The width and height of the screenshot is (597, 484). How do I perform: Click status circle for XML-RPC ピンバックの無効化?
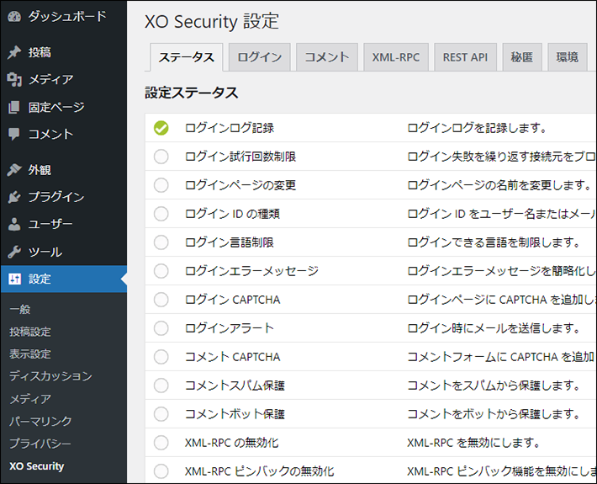click(x=161, y=471)
